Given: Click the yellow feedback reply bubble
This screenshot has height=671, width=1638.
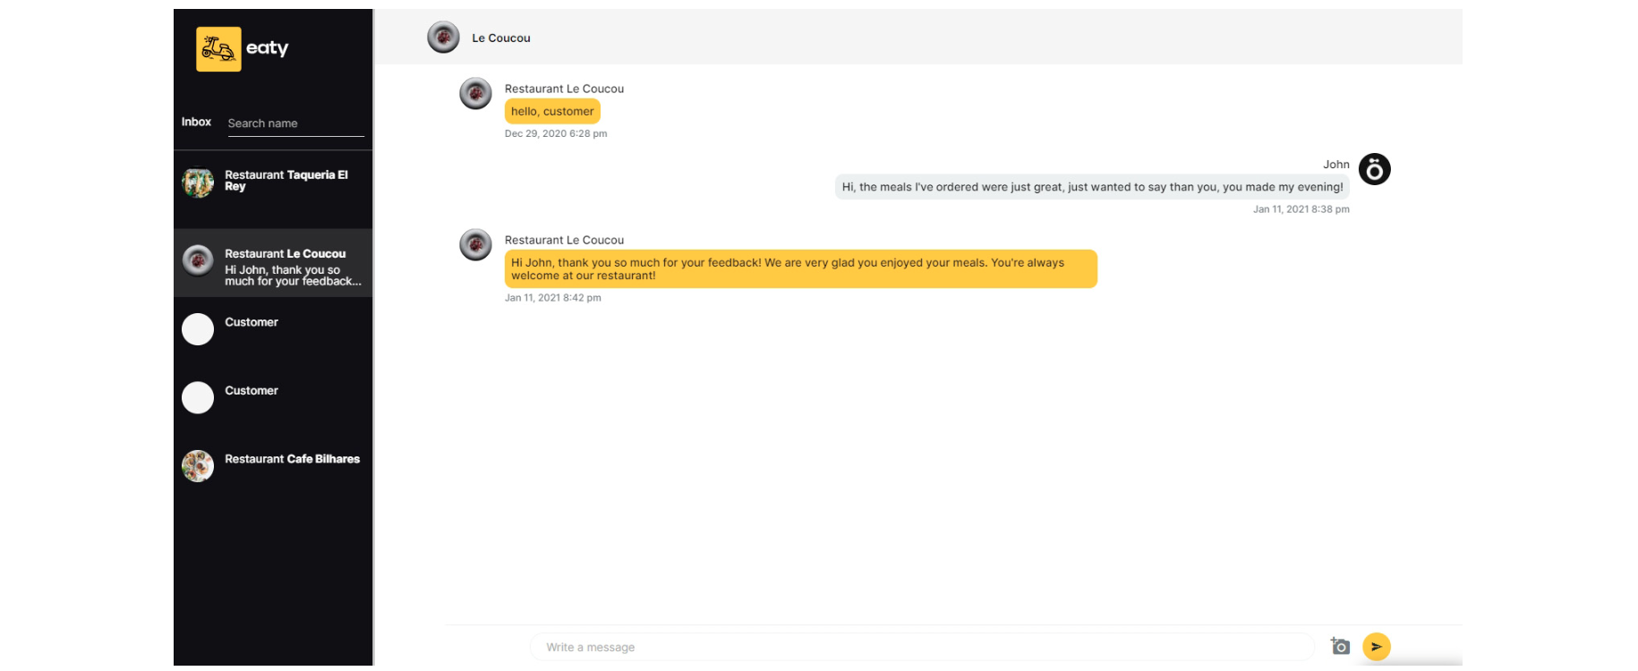Looking at the screenshot, I should coord(800,269).
